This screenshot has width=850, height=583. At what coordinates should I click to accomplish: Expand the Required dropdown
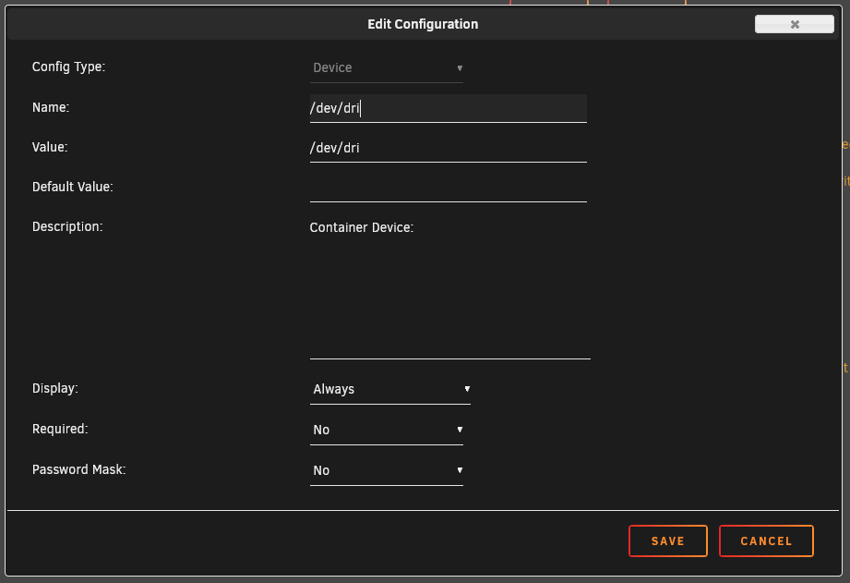387,430
